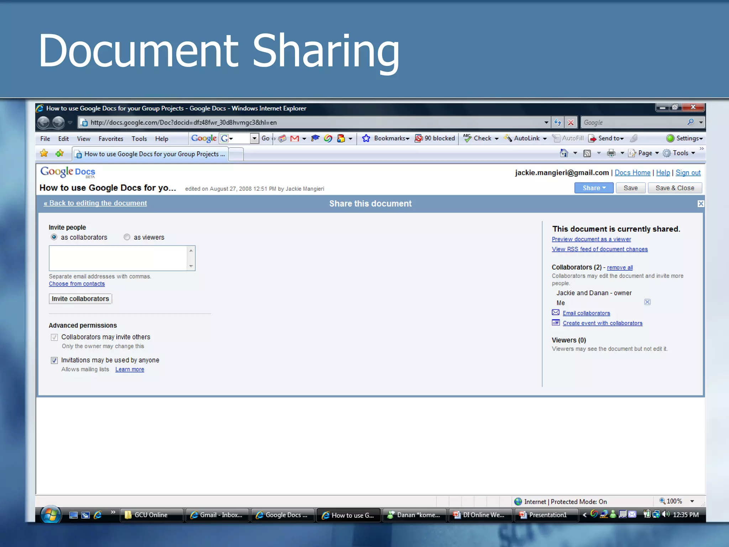Screen dimensions: 729x547
Task: Click the Invite collaborators button
Action: tap(80, 299)
